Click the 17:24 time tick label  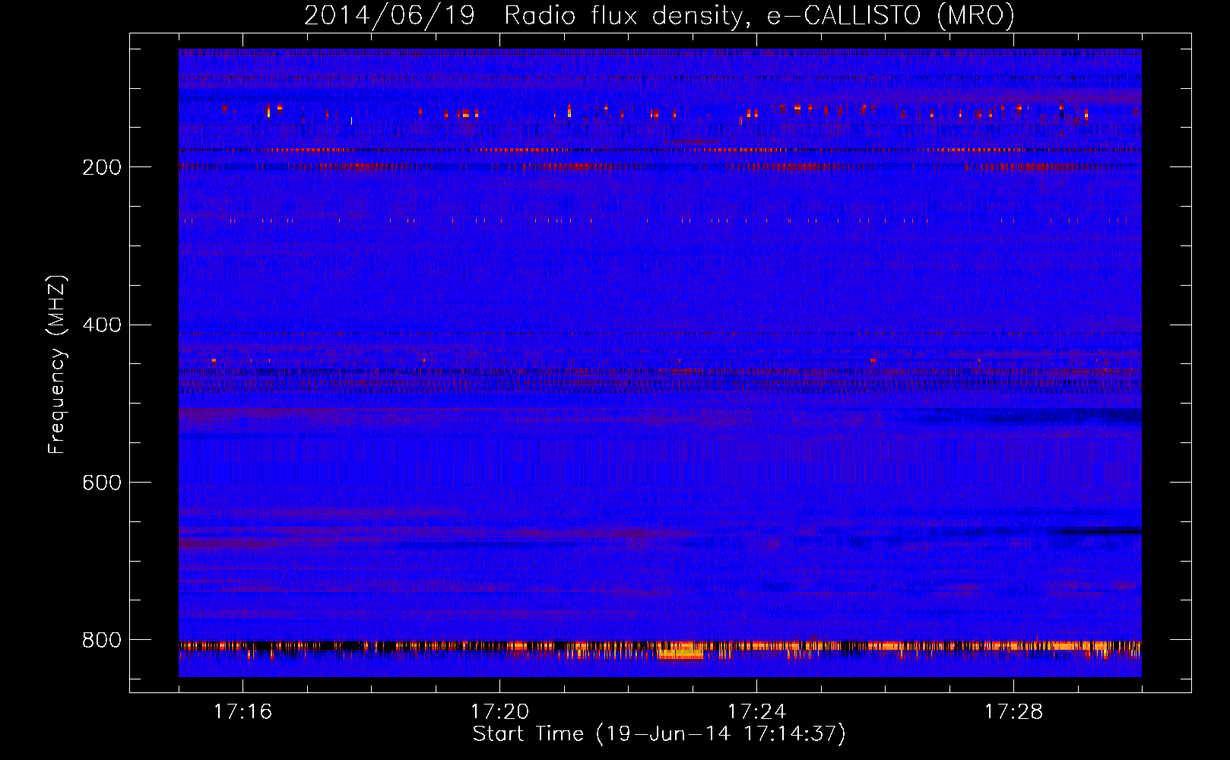[756, 712]
